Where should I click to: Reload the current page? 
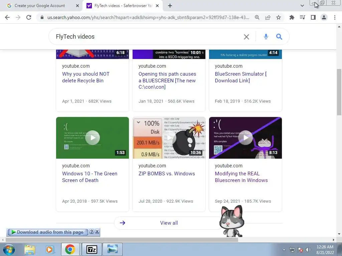tap(29, 17)
